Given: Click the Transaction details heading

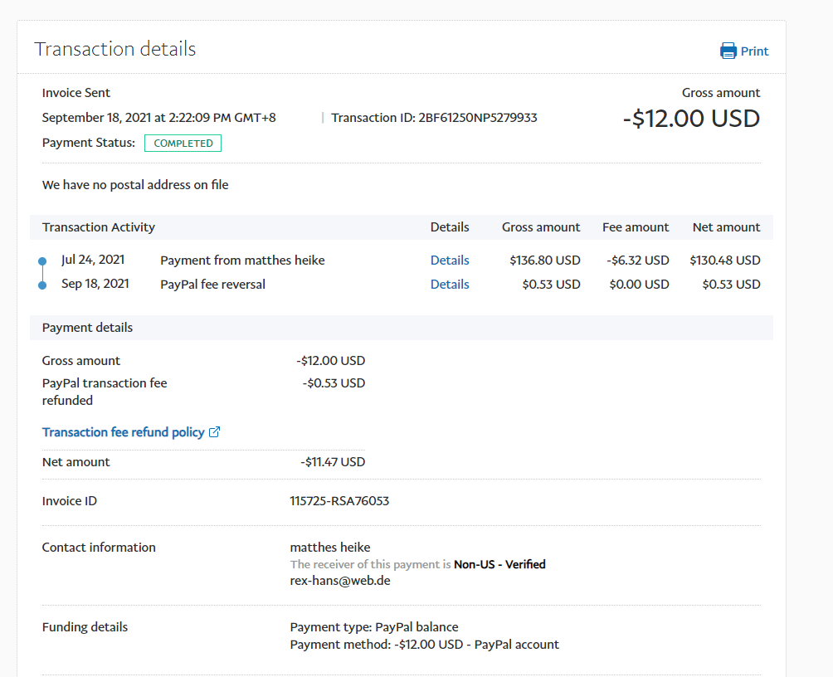Looking at the screenshot, I should click(x=114, y=49).
